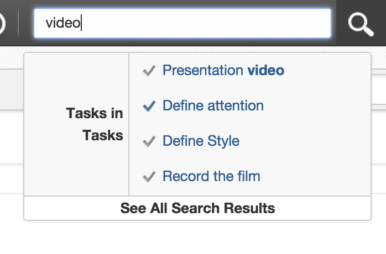Select See All Search Results
Image resolution: width=386 pixels, height=254 pixels.
click(x=197, y=208)
